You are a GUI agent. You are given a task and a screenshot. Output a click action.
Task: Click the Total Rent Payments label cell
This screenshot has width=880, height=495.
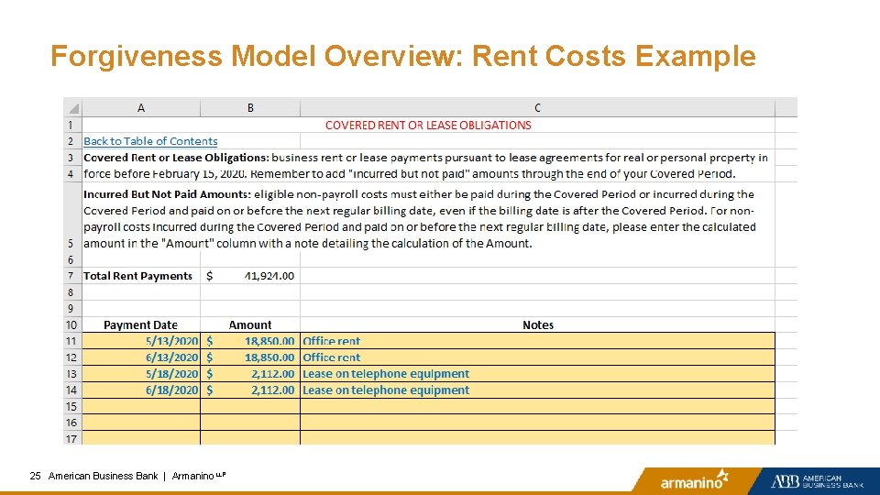[141, 276]
